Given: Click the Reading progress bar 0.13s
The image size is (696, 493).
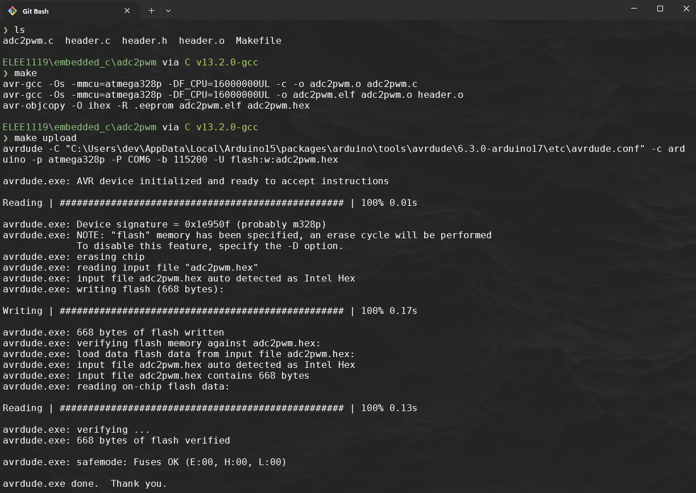Looking at the screenshot, I should [210, 408].
